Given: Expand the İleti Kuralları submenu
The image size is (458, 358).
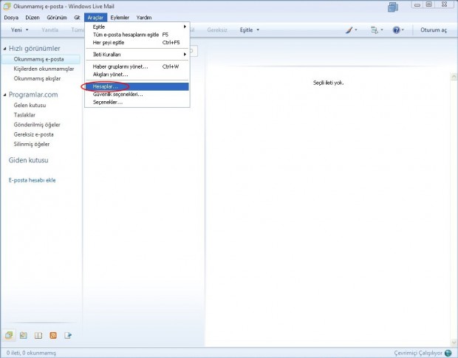Looking at the screenshot, I should (137, 55).
